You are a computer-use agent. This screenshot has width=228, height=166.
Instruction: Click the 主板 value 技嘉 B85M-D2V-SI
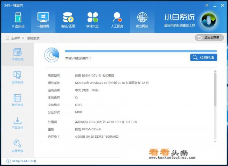tap(88, 129)
